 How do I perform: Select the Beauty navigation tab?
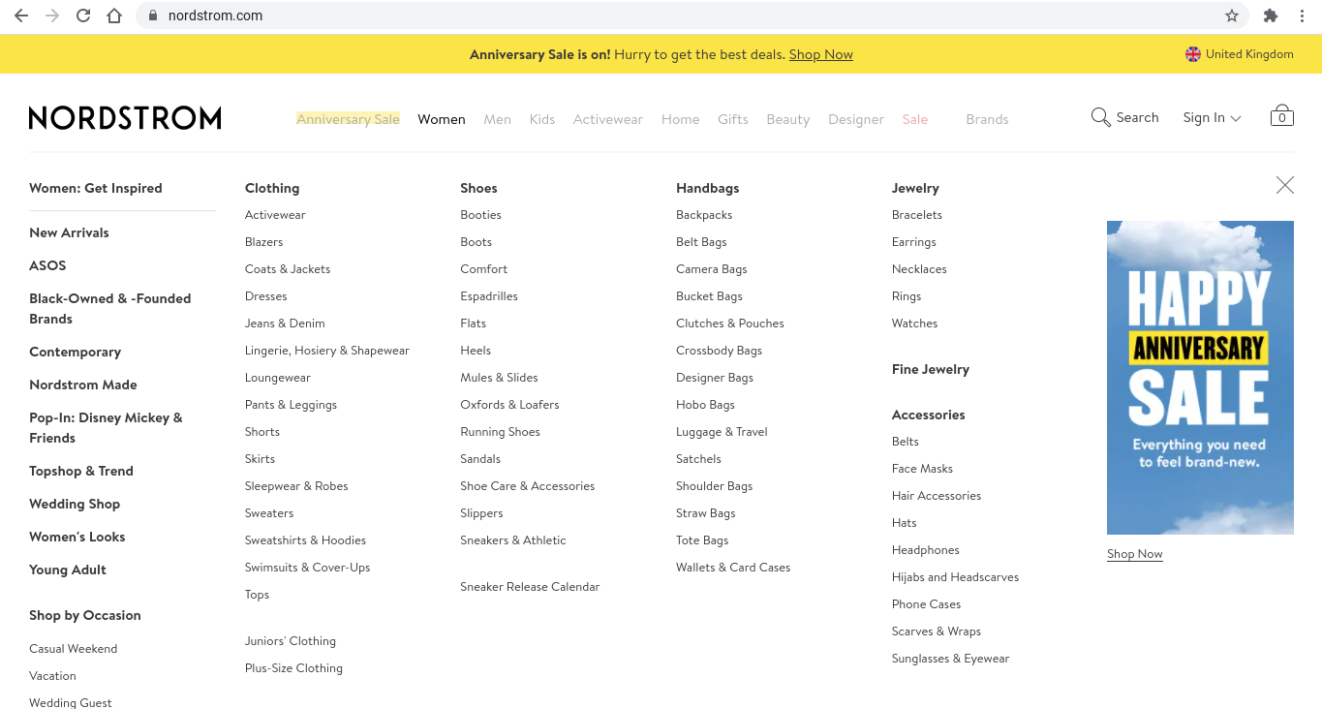[x=787, y=119]
